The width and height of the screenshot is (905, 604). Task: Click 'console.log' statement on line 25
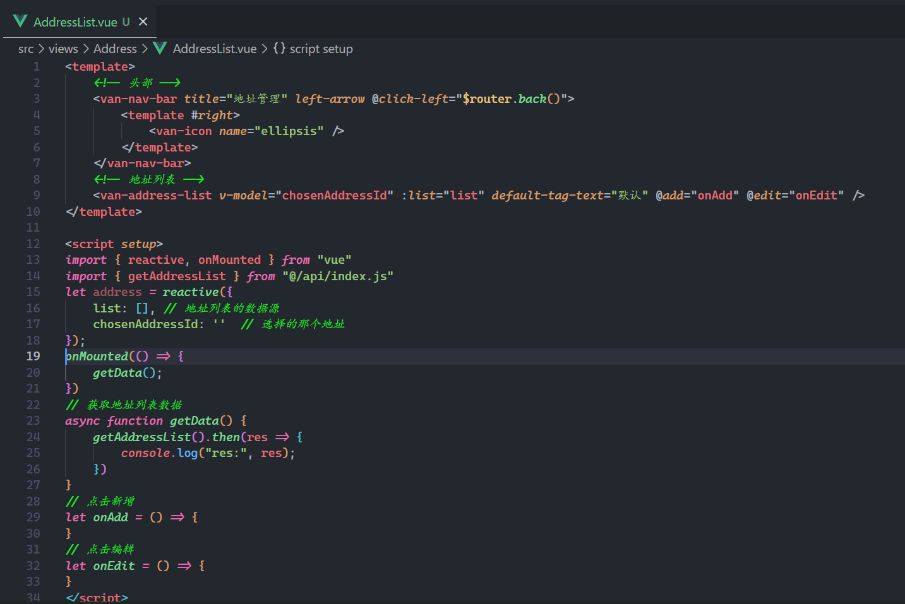tap(159, 453)
